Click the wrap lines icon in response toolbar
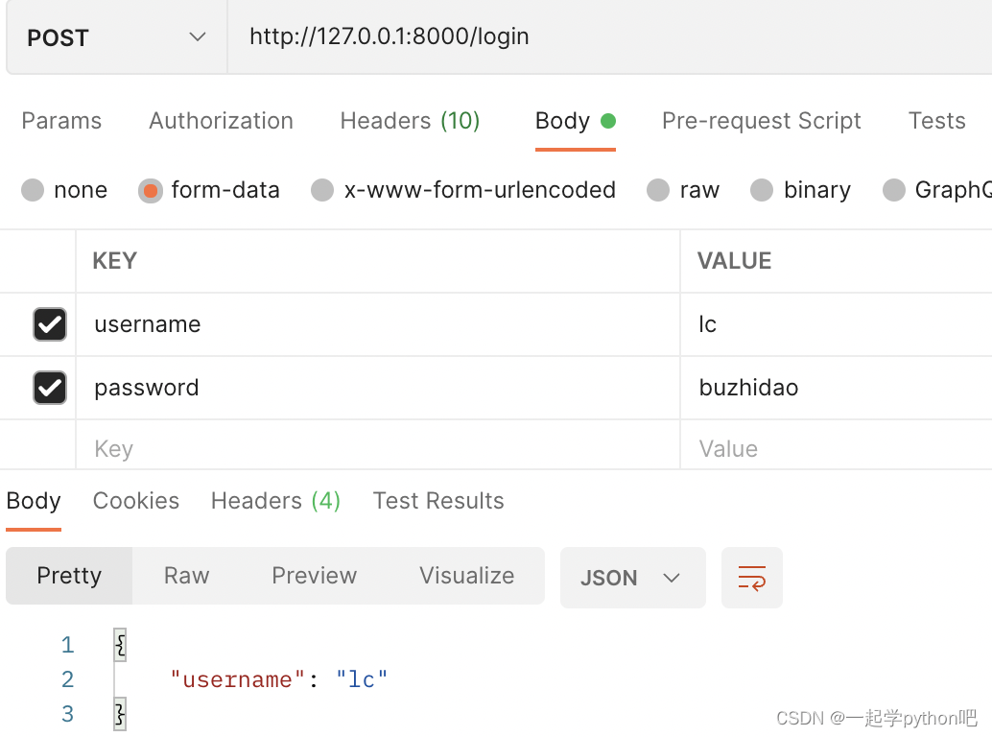Image resolution: width=992 pixels, height=737 pixels. pos(751,578)
